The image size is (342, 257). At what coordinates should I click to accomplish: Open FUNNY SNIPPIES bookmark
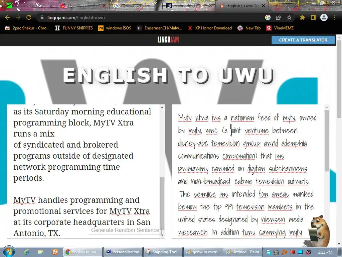coord(74,28)
